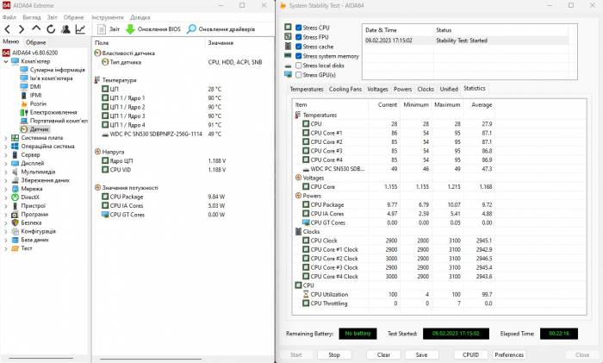
Task: Click the Average column header
Action: click(x=479, y=104)
